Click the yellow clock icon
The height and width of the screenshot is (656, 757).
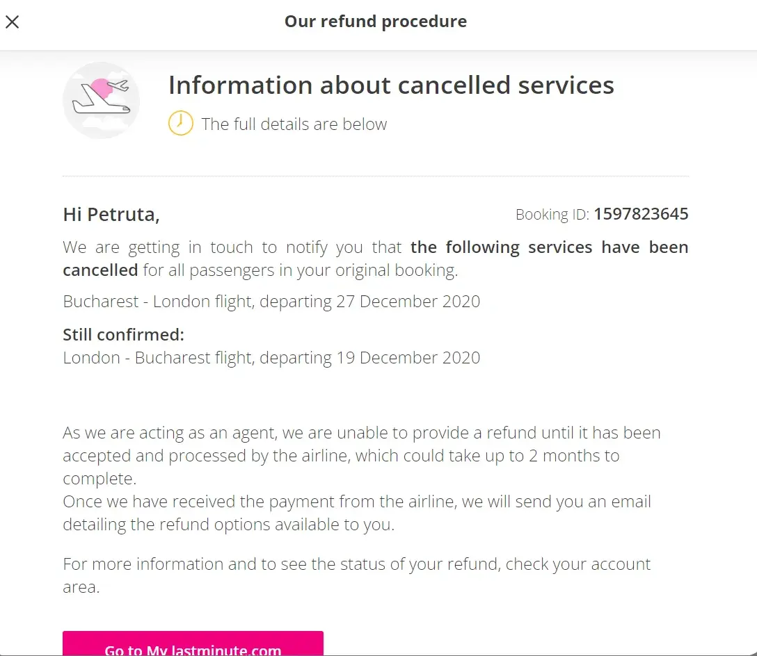pyautogui.click(x=180, y=124)
